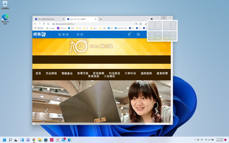Viewport: 229px width, 143px height.
Task: Open Microsoft Edge desktop shortcut
Action: 5,19
